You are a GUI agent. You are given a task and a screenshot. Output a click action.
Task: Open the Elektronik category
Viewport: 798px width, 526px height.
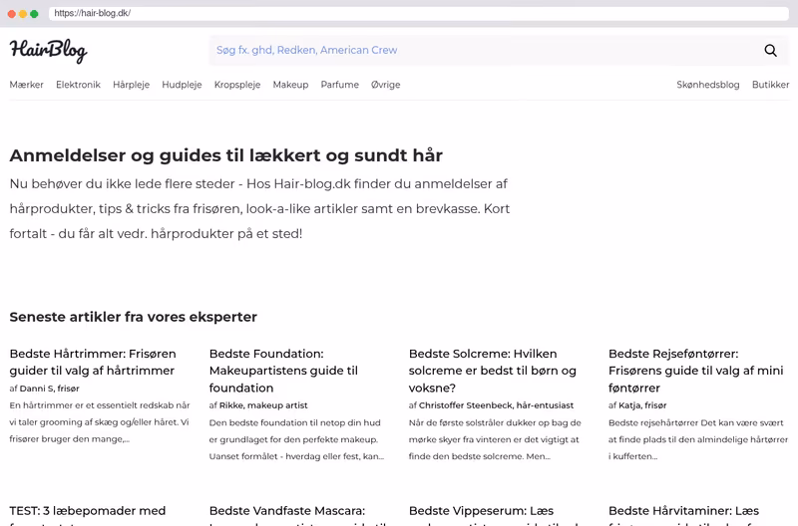(x=79, y=85)
